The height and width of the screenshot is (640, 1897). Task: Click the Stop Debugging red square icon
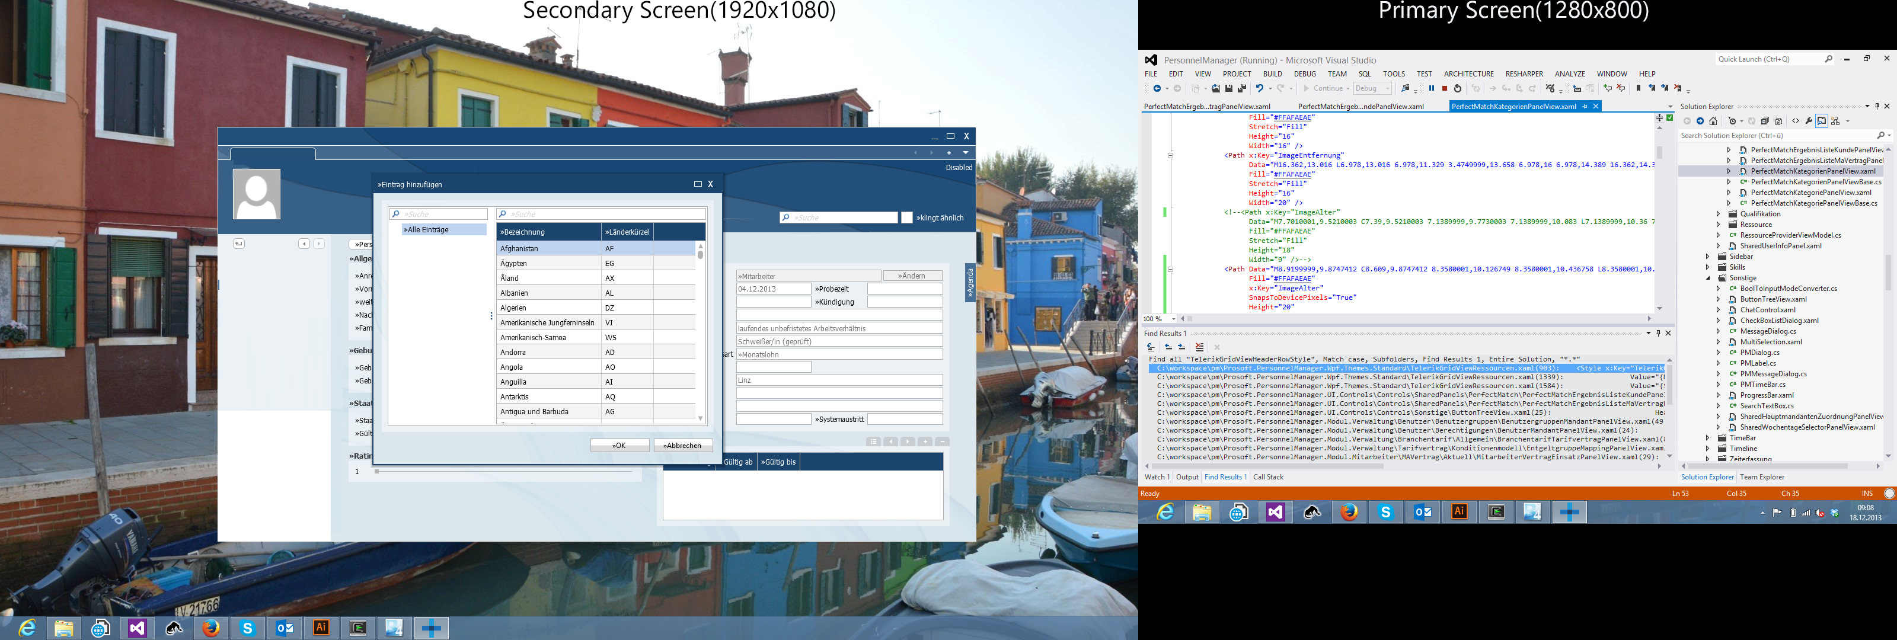(x=1444, y=88)
